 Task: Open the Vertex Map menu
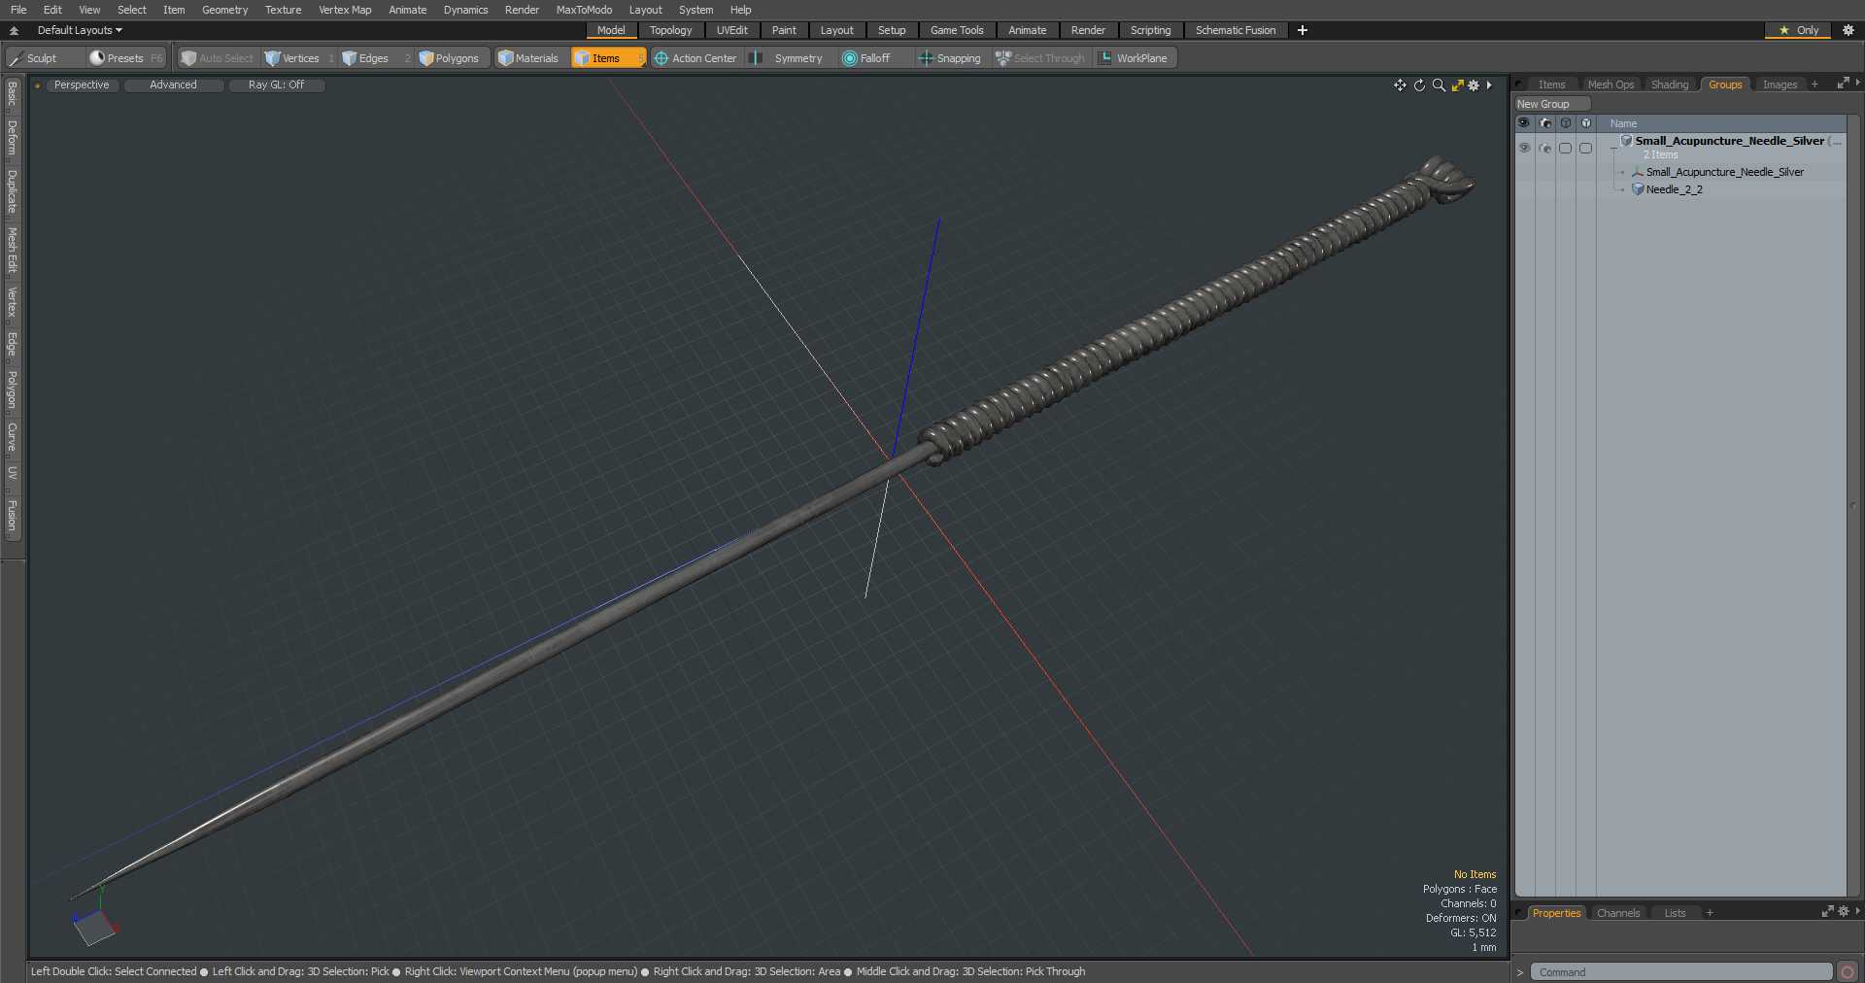pos(345,10)
